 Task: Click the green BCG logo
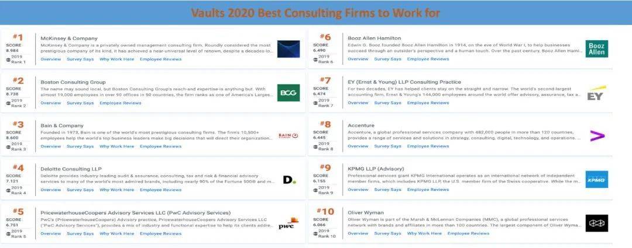[x=288, y=93]
